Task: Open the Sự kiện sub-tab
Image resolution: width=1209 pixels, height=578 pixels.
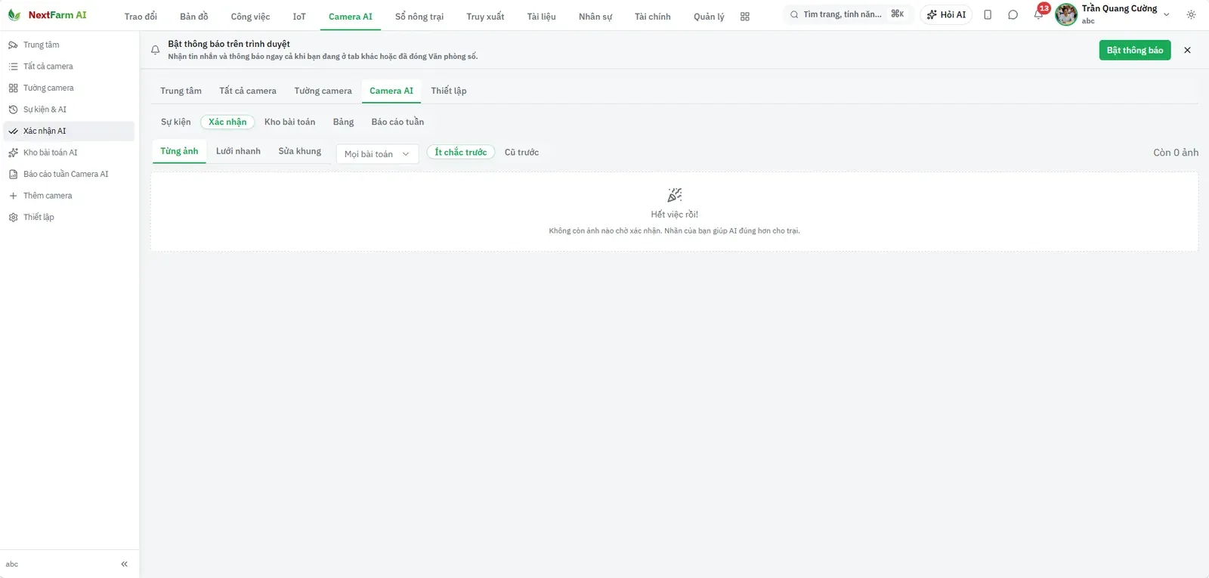Action: click(176, 122)
